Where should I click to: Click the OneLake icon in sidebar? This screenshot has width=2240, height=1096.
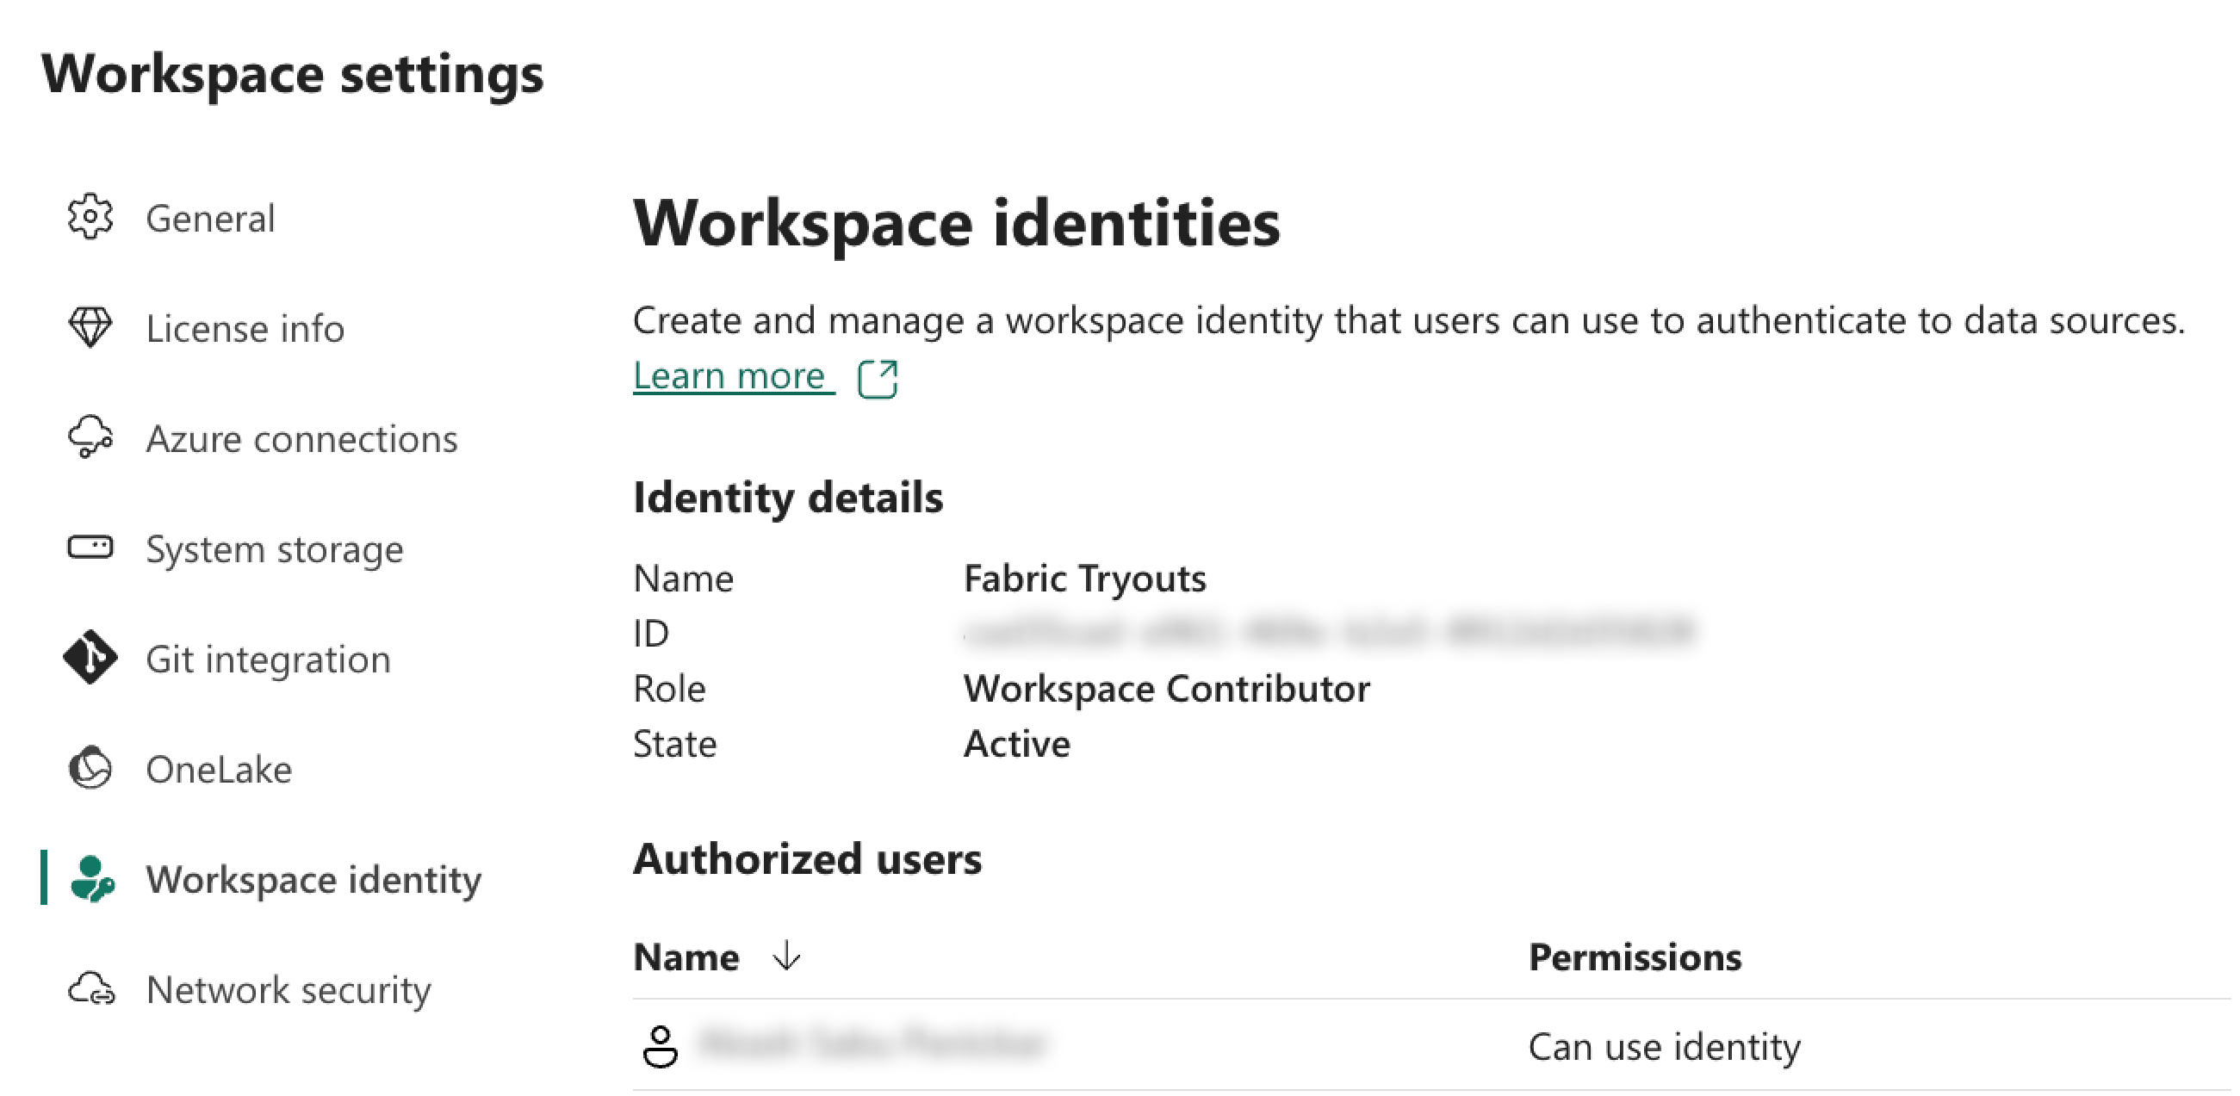point(90,768)
